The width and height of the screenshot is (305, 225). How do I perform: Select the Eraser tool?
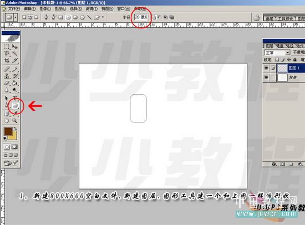coord(7,83)
